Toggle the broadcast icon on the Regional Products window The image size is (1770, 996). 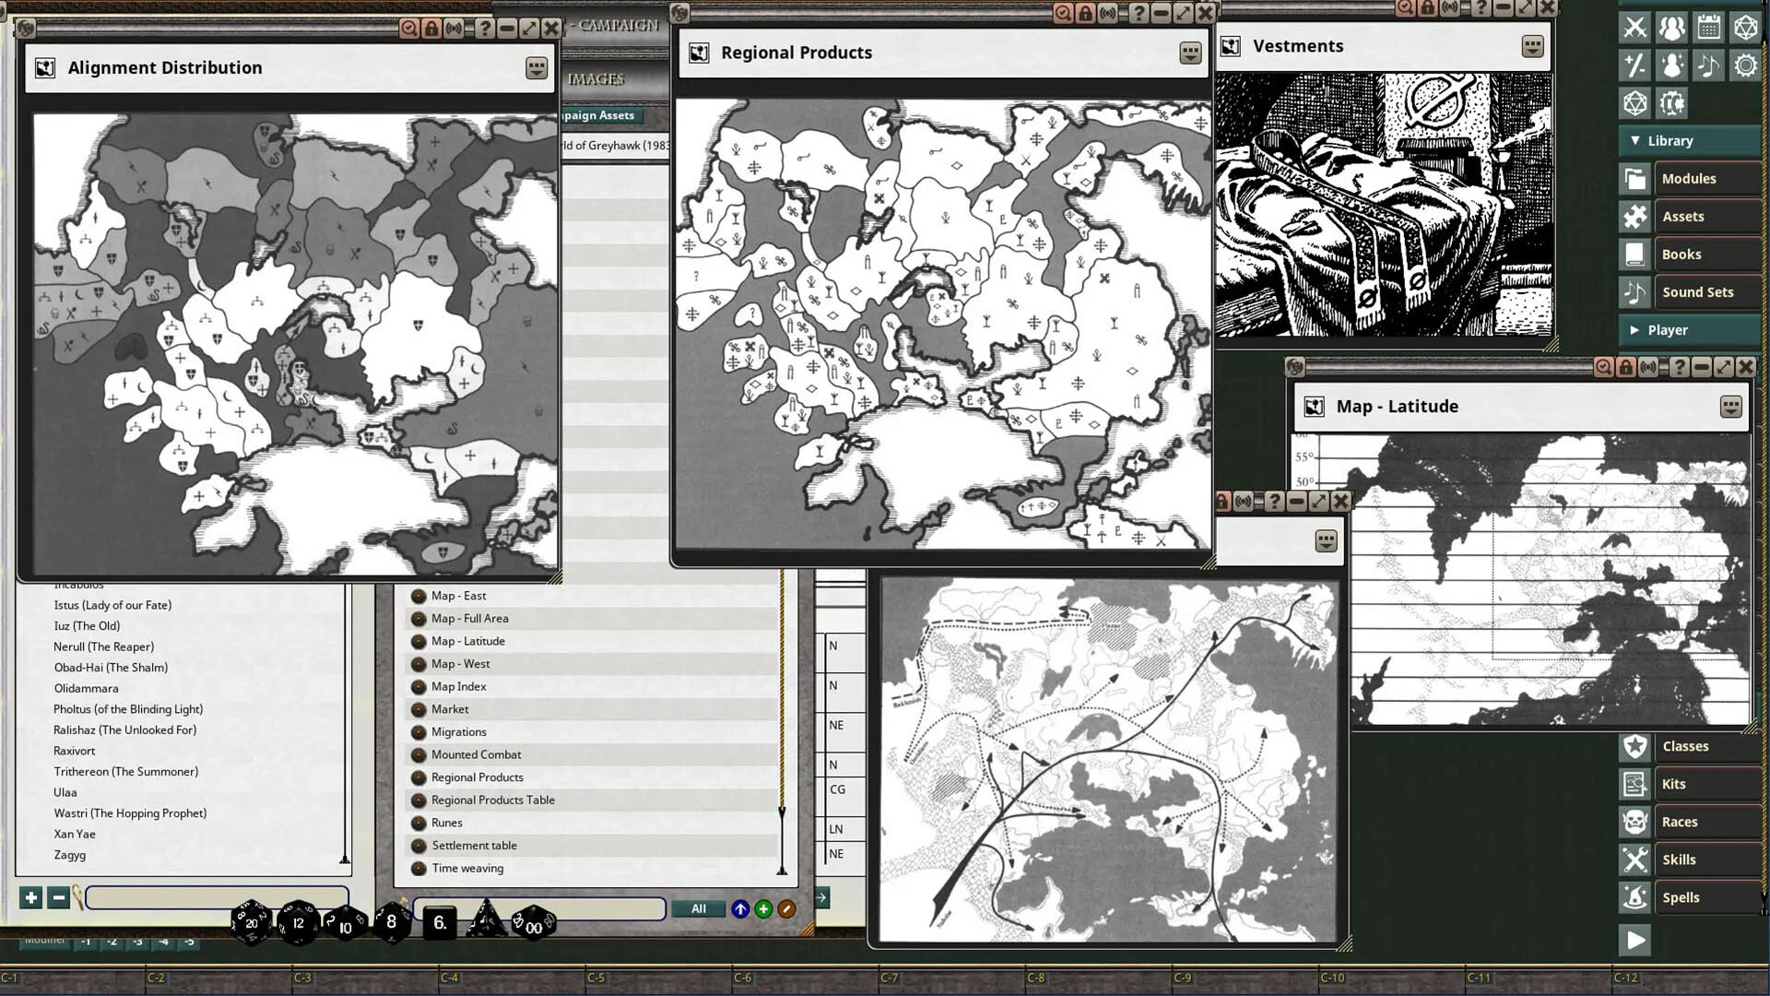point(1108,14)
